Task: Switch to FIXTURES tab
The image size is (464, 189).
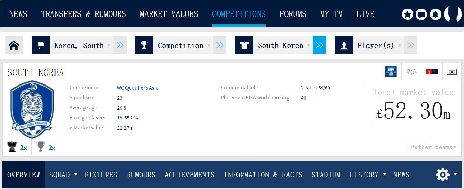Action: pyautogui.click(x=101, y=175)
